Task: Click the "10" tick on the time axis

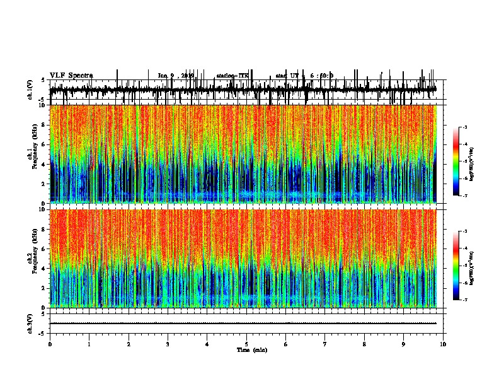Action: tap(443, 344)
